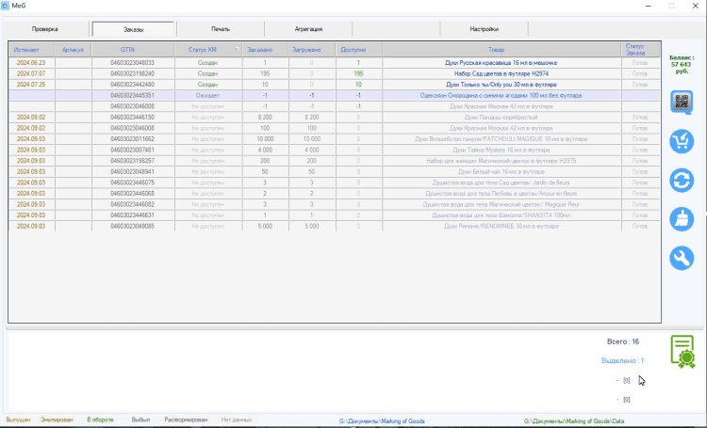Sort by the Истекает column header
707x428 pixels.
tap(26, 49)
